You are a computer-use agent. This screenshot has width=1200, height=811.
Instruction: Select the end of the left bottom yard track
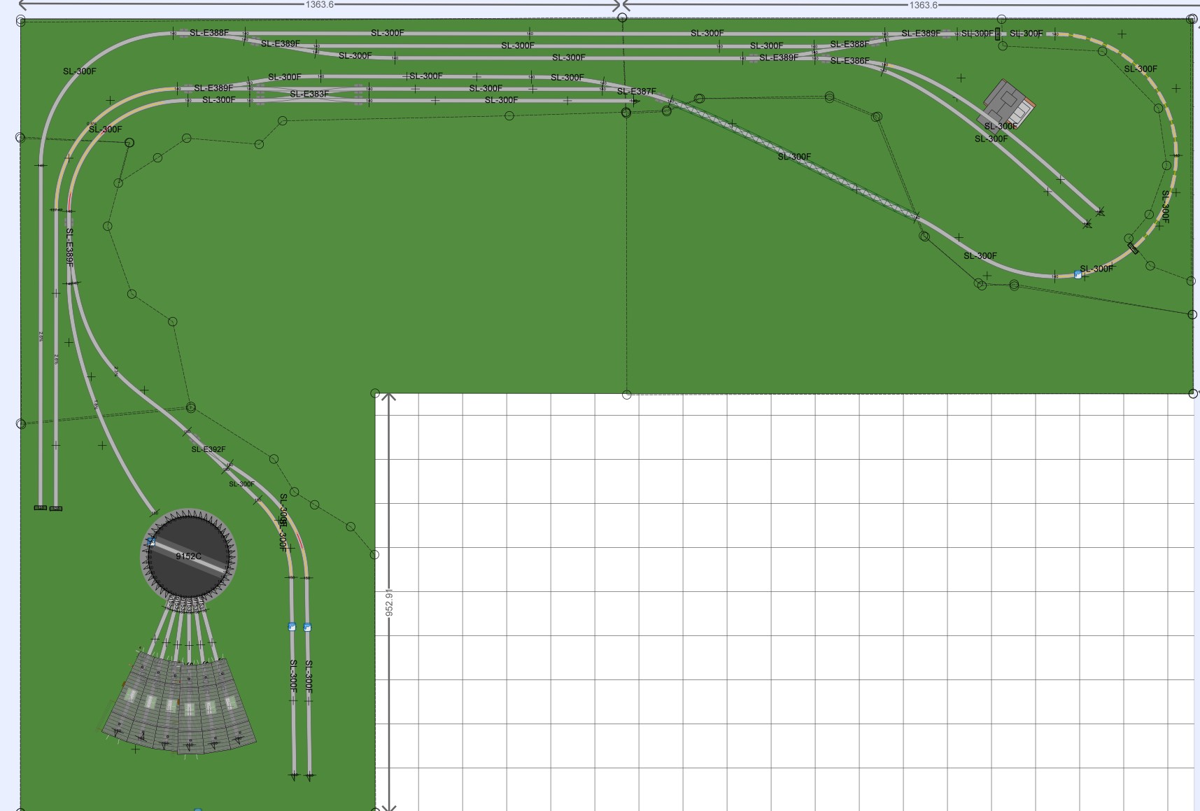coord(294,775)
